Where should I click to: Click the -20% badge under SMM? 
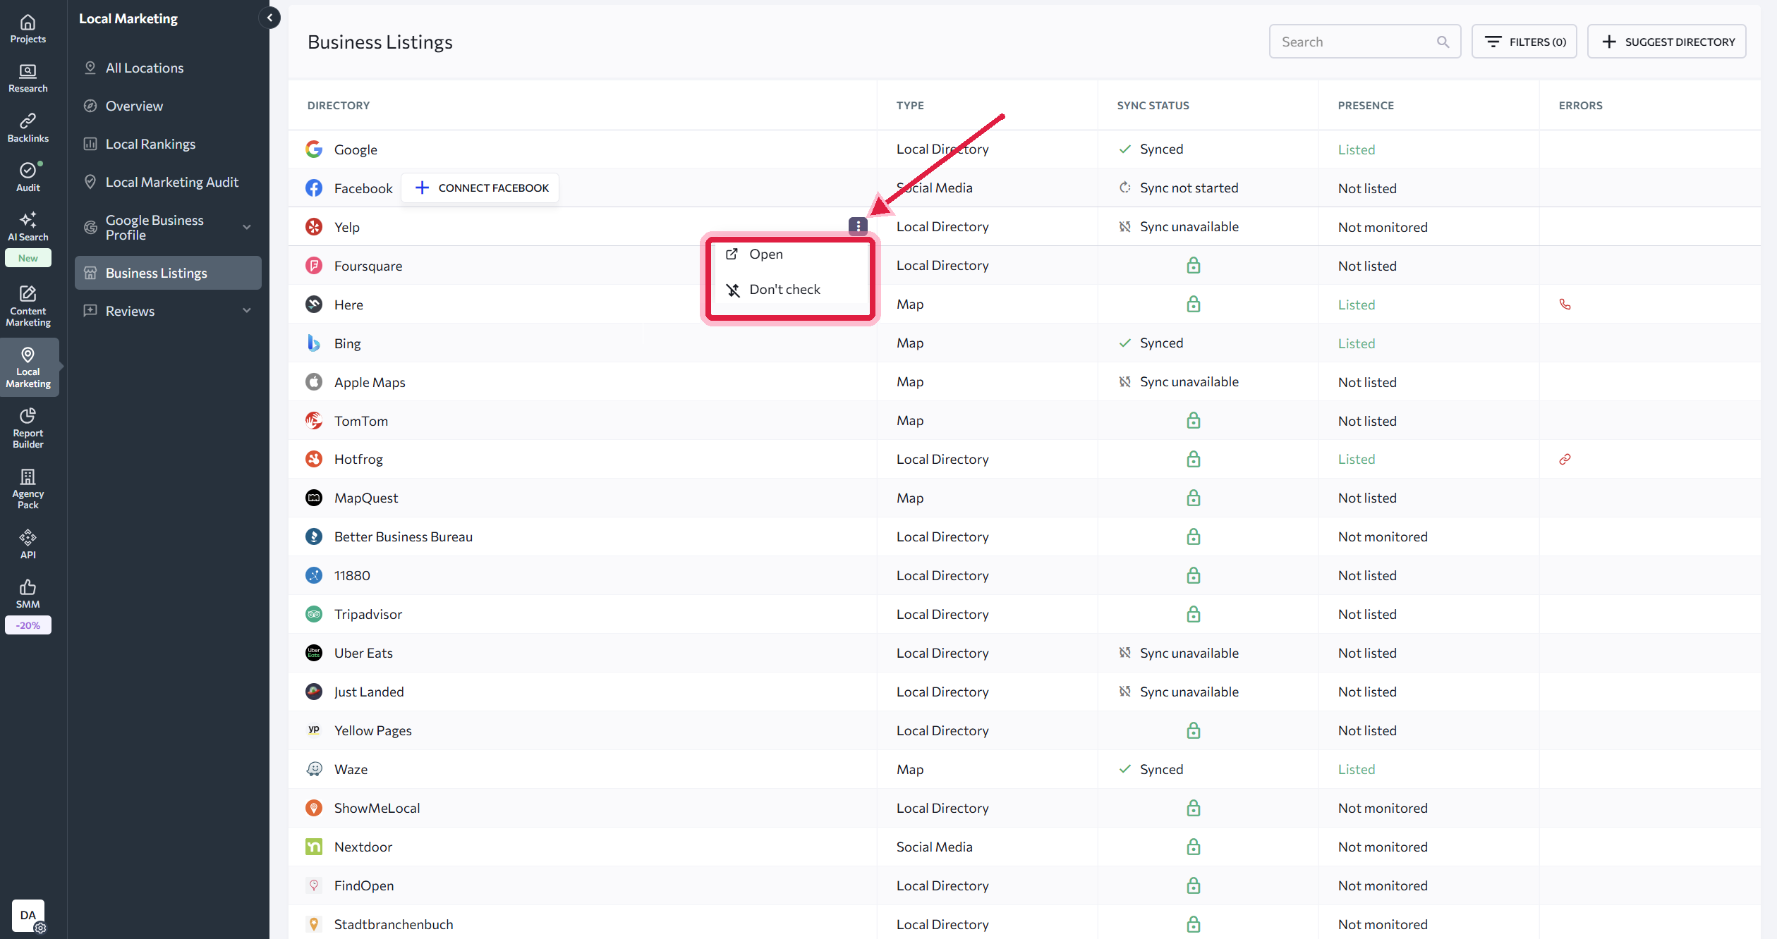point(28,625)
